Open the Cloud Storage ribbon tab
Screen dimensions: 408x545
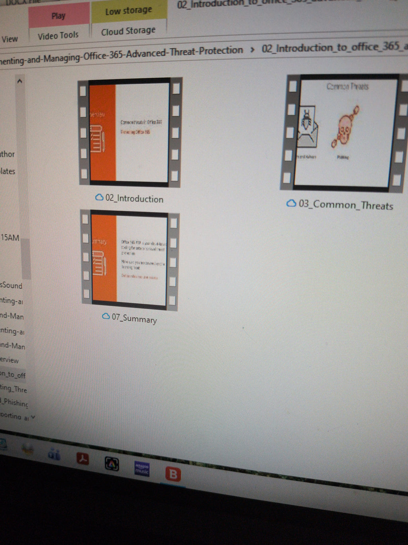(x=128, y=31)
